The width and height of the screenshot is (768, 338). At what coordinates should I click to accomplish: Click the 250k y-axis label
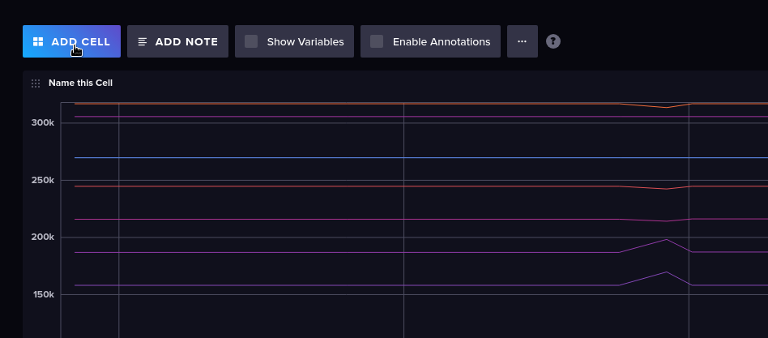click(x=43, y=180)
